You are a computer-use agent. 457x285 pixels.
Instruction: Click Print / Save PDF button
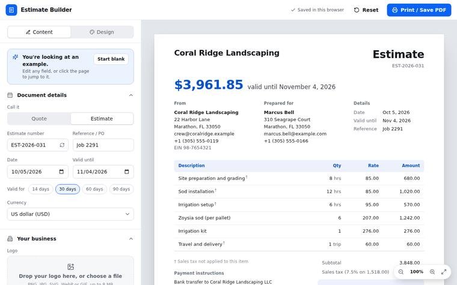click(419, 10)
